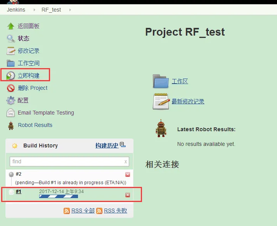Click the large robot icon by Latest Robot Results
Screen dimensions: 277x226
pyautogui.click(x=161, y=128)
